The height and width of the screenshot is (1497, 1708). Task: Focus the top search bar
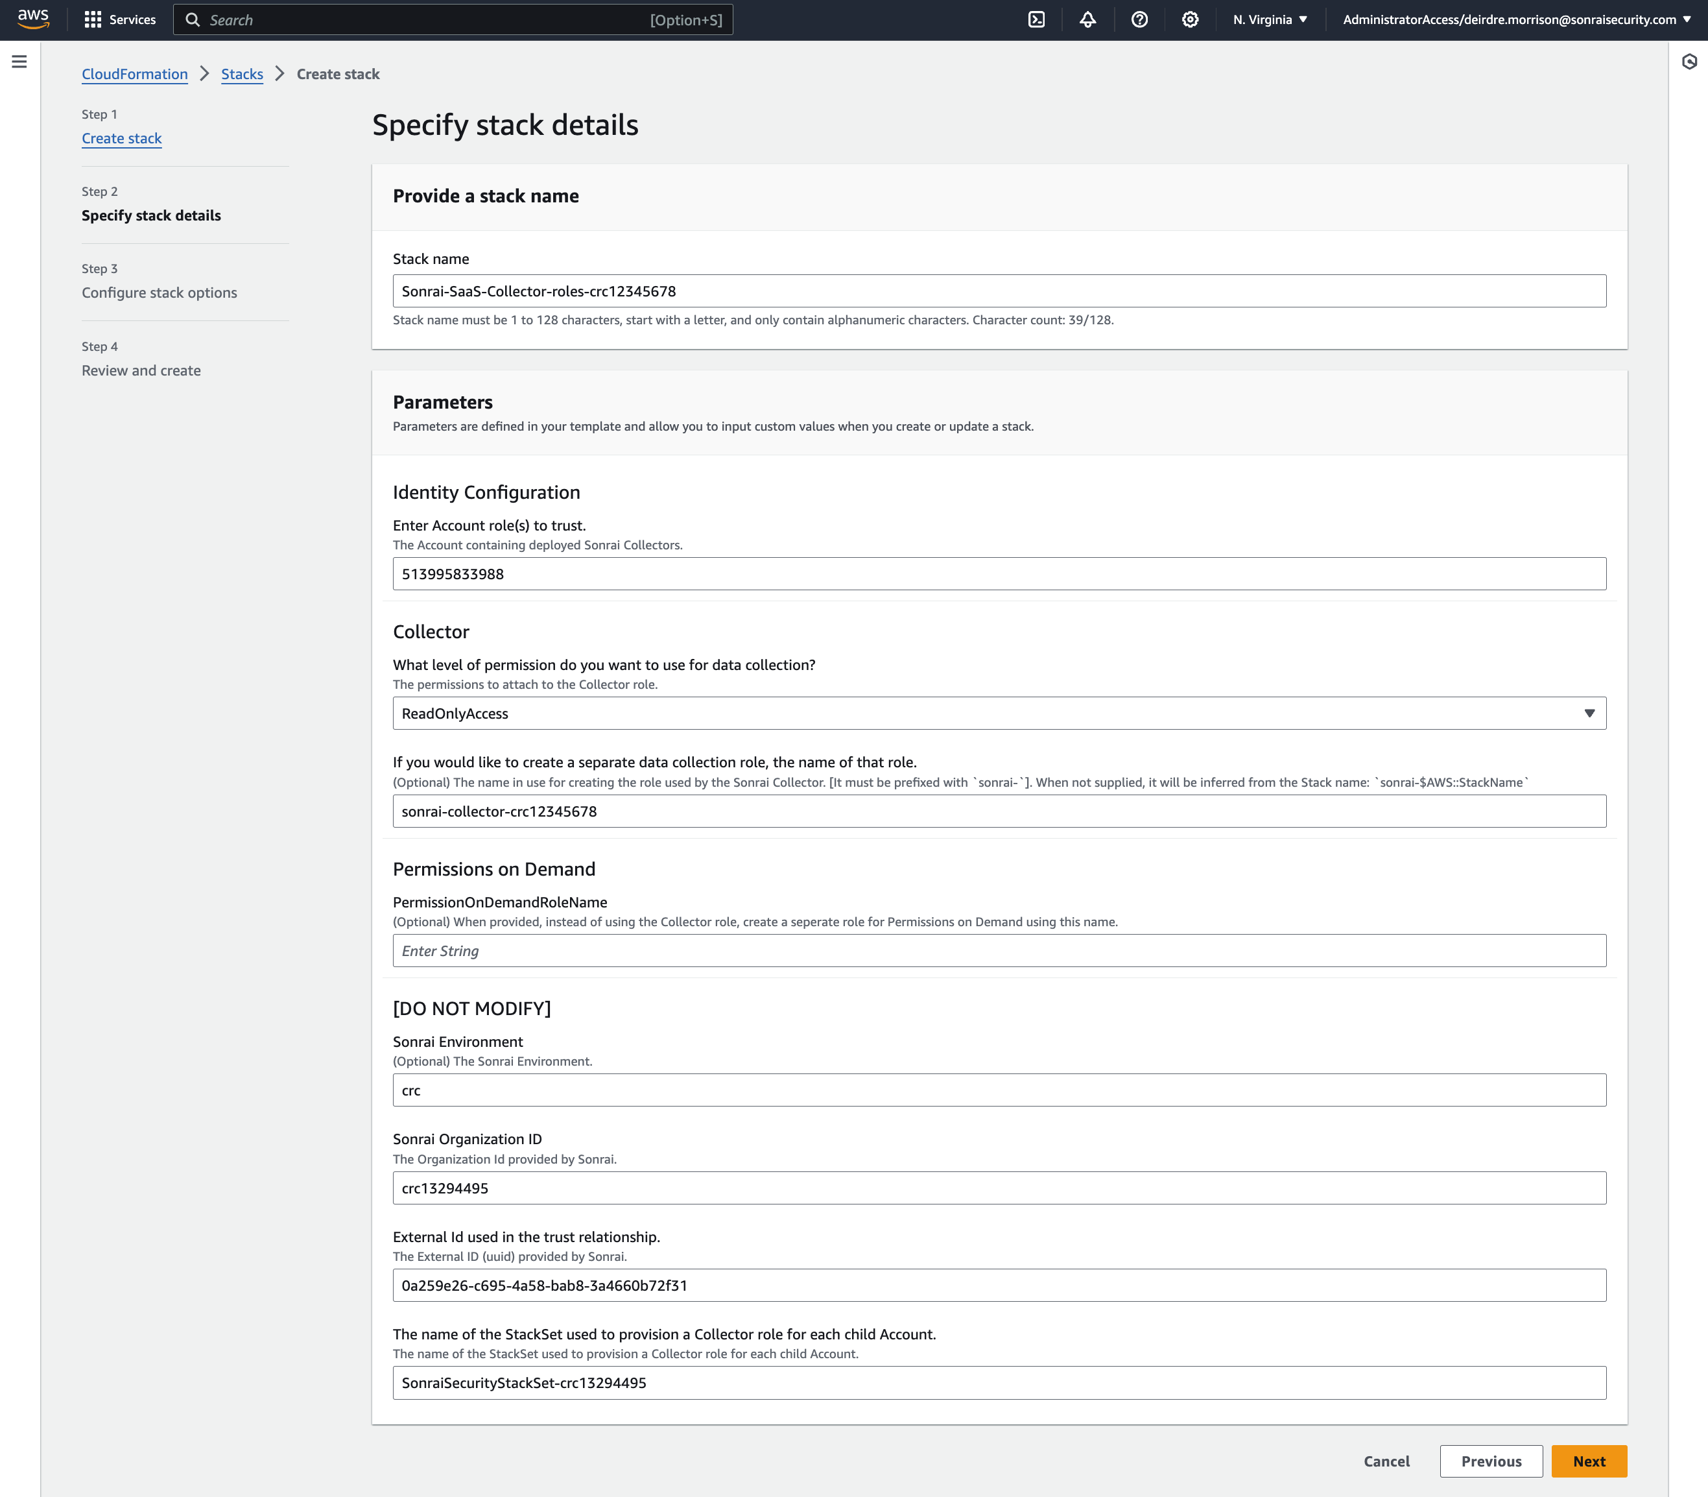[x=453, y=19]
